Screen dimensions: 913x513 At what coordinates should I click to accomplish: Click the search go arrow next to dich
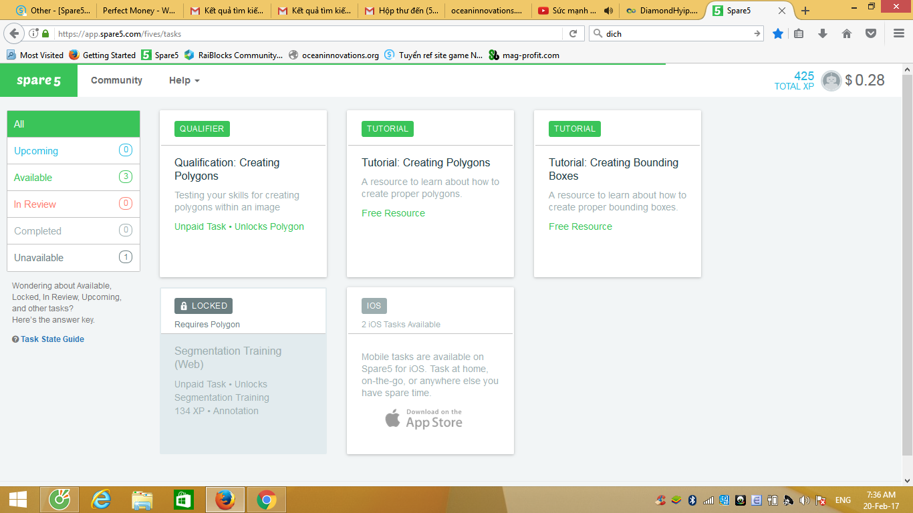[x=757, y=33]
